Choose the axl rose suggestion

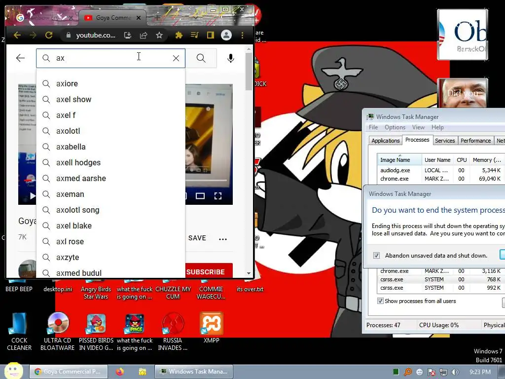tap(111, 241)
